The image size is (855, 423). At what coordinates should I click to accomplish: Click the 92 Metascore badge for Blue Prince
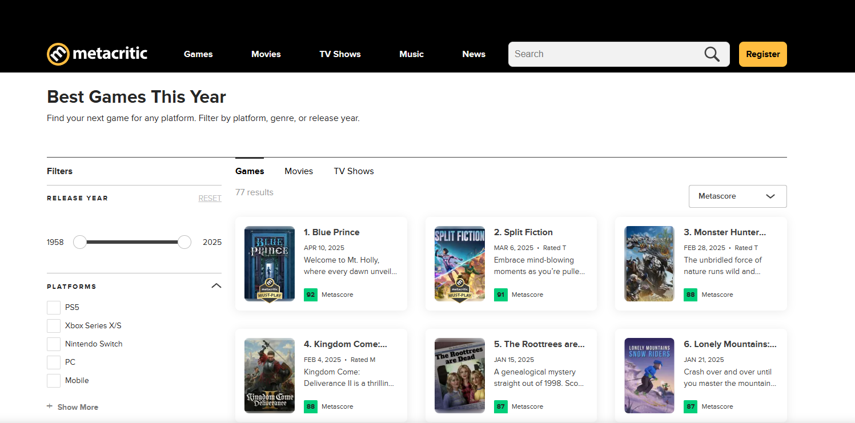pyautogui.click(x=311, y=295)
